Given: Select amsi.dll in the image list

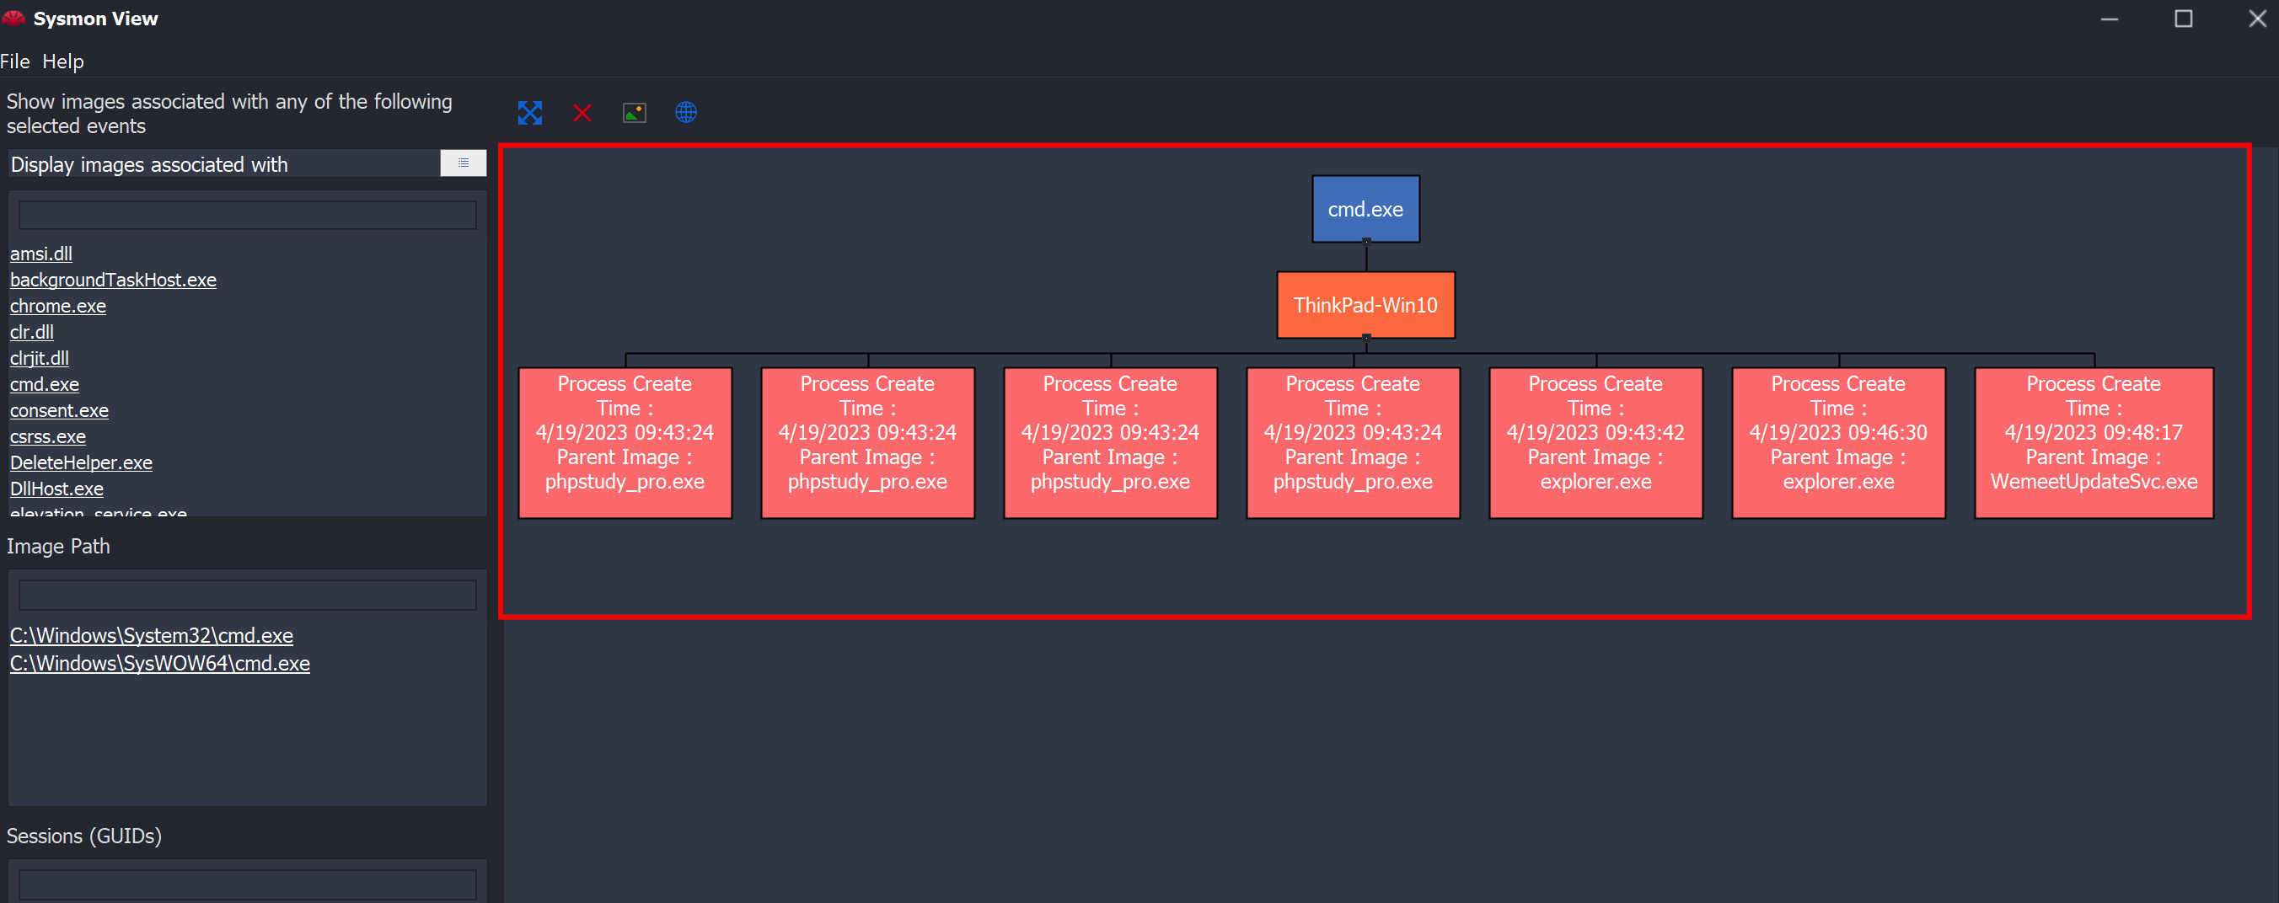Looking at the screenshot, I should click(40, 254).
